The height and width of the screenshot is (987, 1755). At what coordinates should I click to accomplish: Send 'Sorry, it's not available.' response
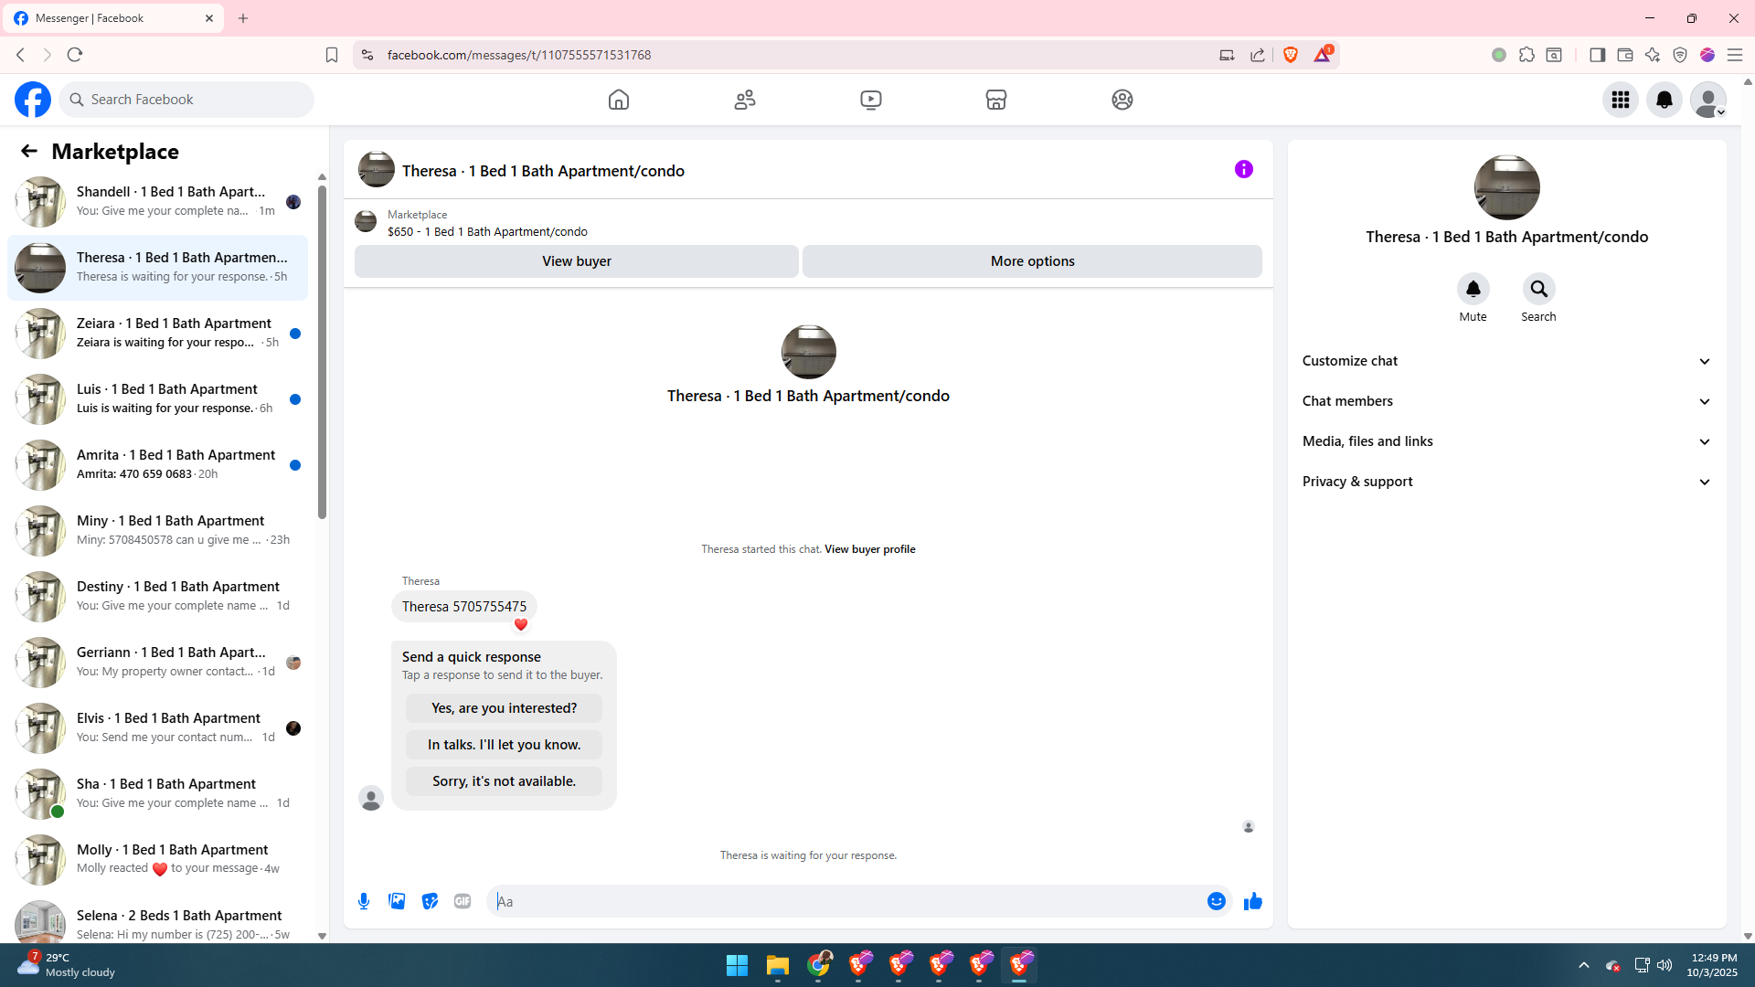tap(504, 781)
